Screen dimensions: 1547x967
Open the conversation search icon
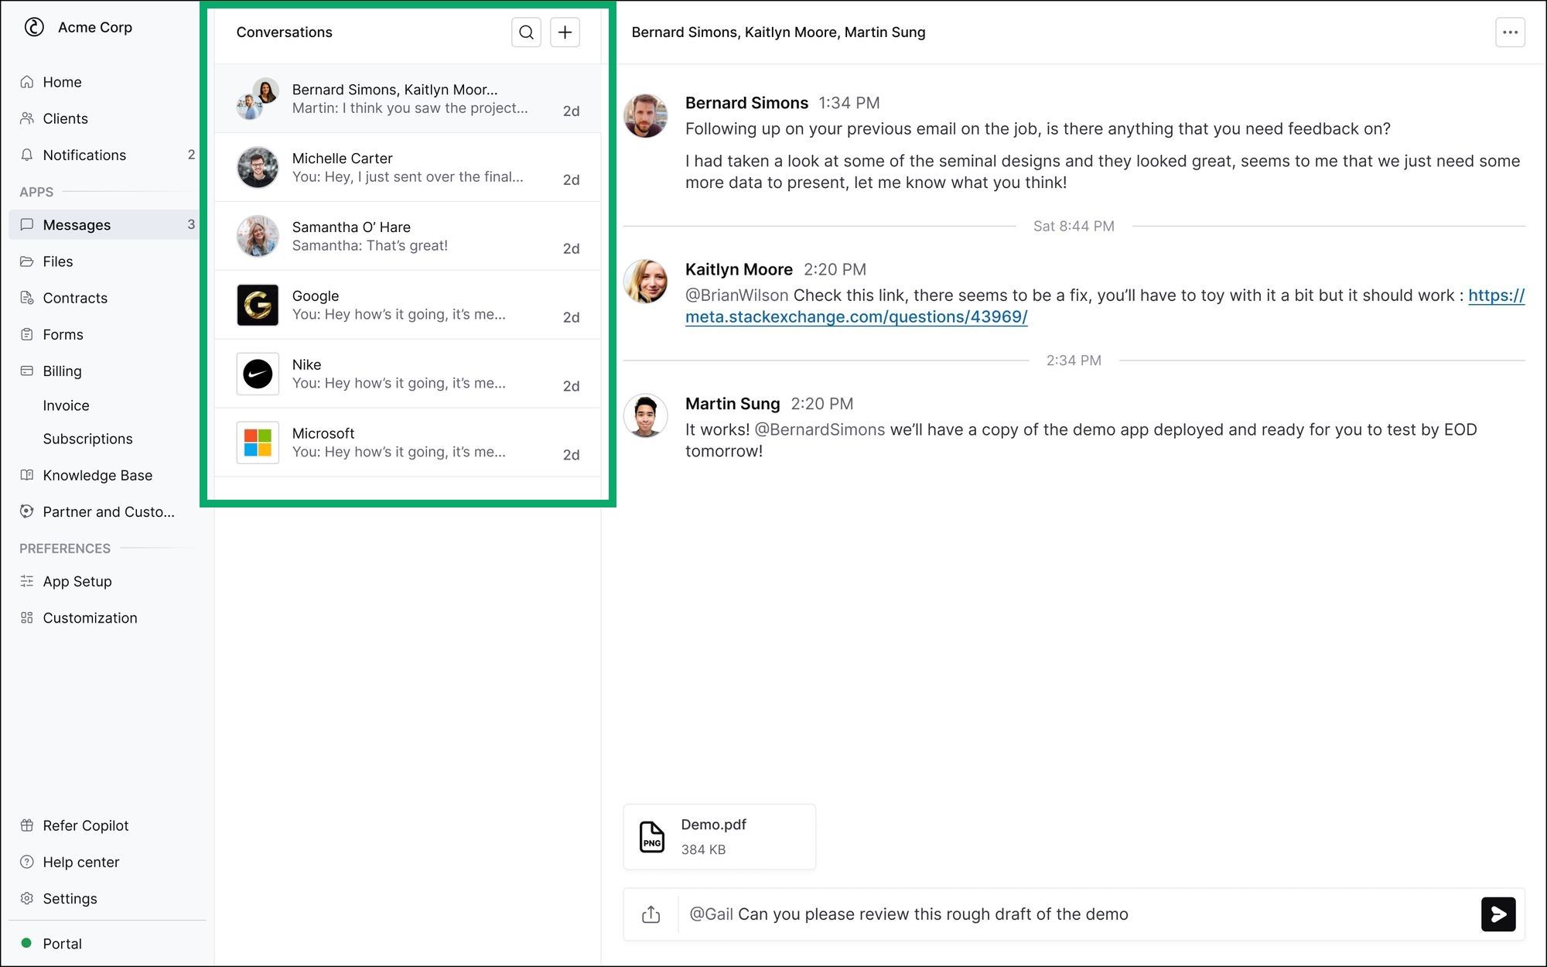click(x=526, y=32)
